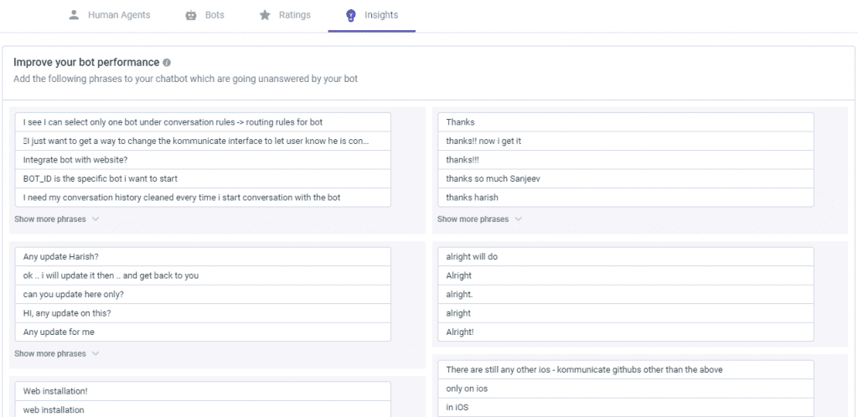Click the phrase 'HI, any update on this?'
Screen dimensions: 858x417
point(203,313)
